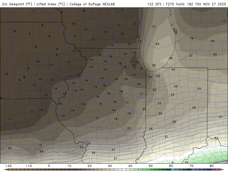Click the "40" label on the color scale
Viewport: 228px width, 171px height.
(x=130, y=166)
